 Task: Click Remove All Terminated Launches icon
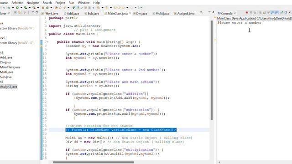pos(255,12)
